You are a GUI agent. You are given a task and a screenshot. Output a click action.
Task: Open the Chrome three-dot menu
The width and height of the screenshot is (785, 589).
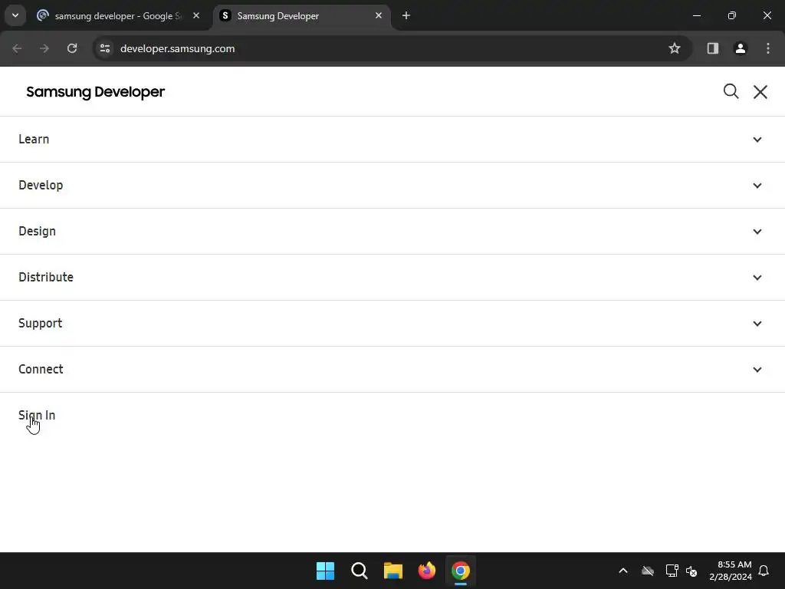[768, 48]
